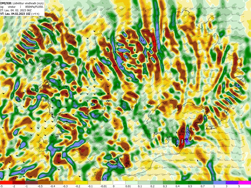Image resolution: width=251 pixels, height=188 pixels.
Task: Click the white 0 to 0.01 legend swatch
Action: (x=119, y=182)
